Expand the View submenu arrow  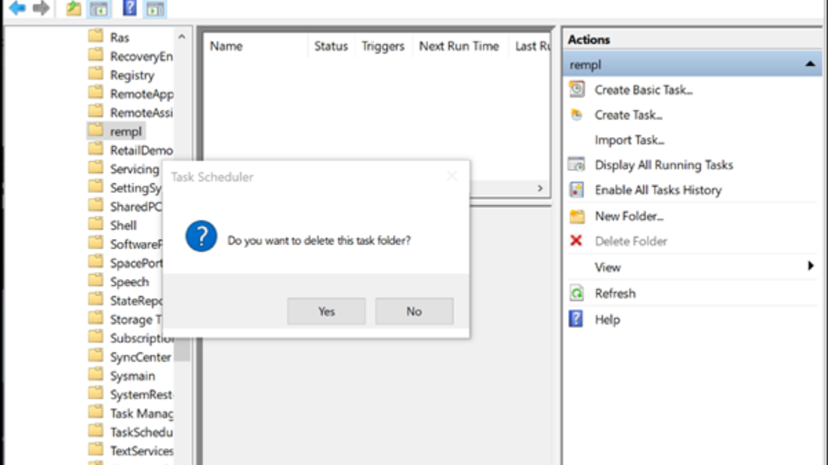point(811,266)
